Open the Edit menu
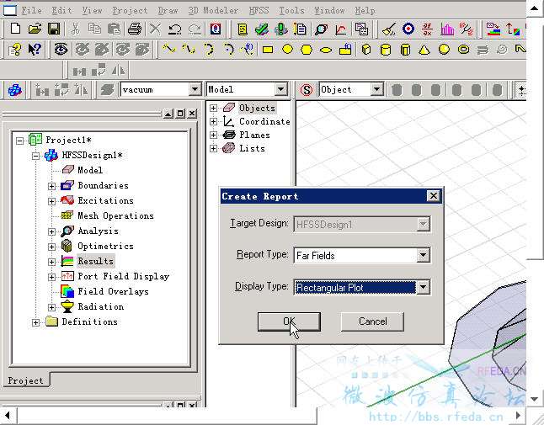 coord(61,10)
